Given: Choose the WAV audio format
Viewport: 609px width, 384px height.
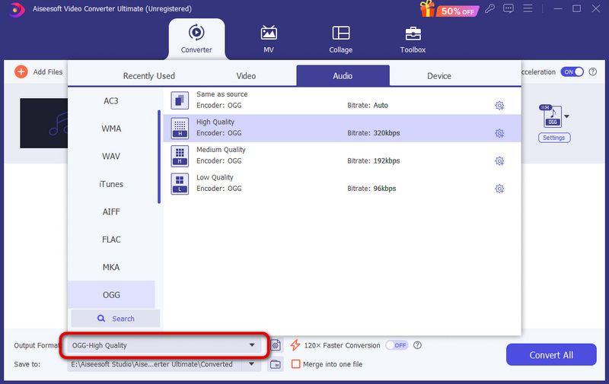Looking at the screenshot, I should click(x=111, y=157).
